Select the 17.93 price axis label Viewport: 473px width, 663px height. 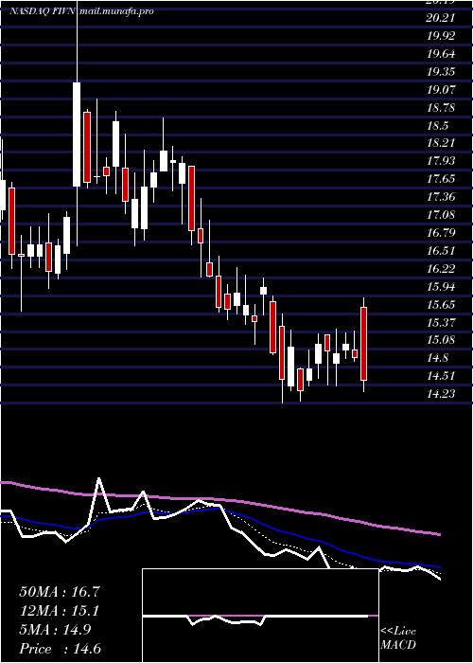(x=441, y=161)
